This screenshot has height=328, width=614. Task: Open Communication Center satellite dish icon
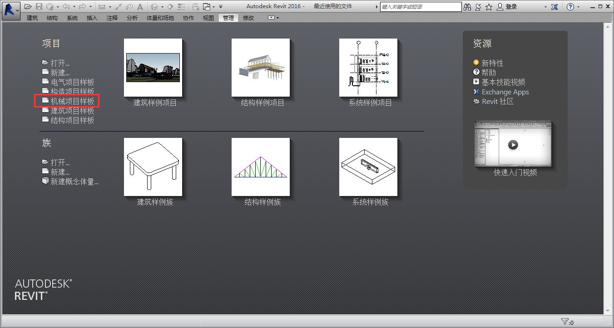[x=478, y=7]
